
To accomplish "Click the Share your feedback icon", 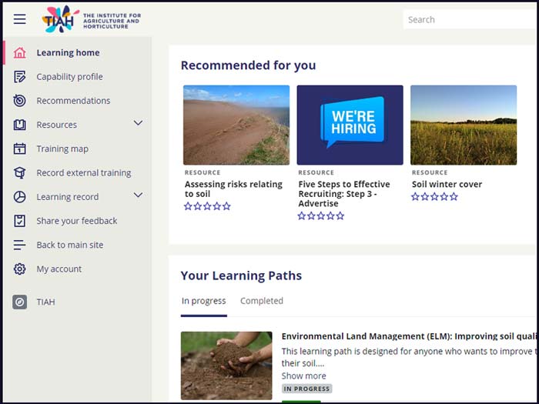I will pos(20,221).
